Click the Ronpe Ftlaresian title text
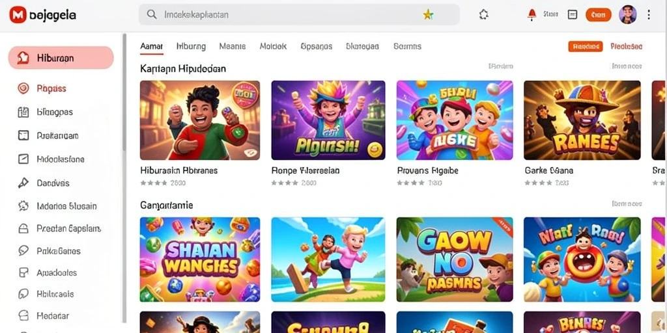Viewport: 667px width, 333px height. pos(305,171)
